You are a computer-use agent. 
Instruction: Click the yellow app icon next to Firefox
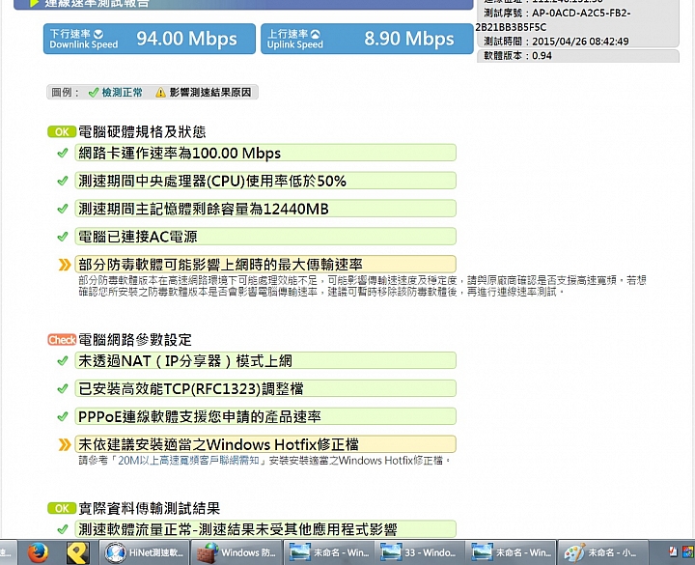pyautogui.click(x=77, y=552)
